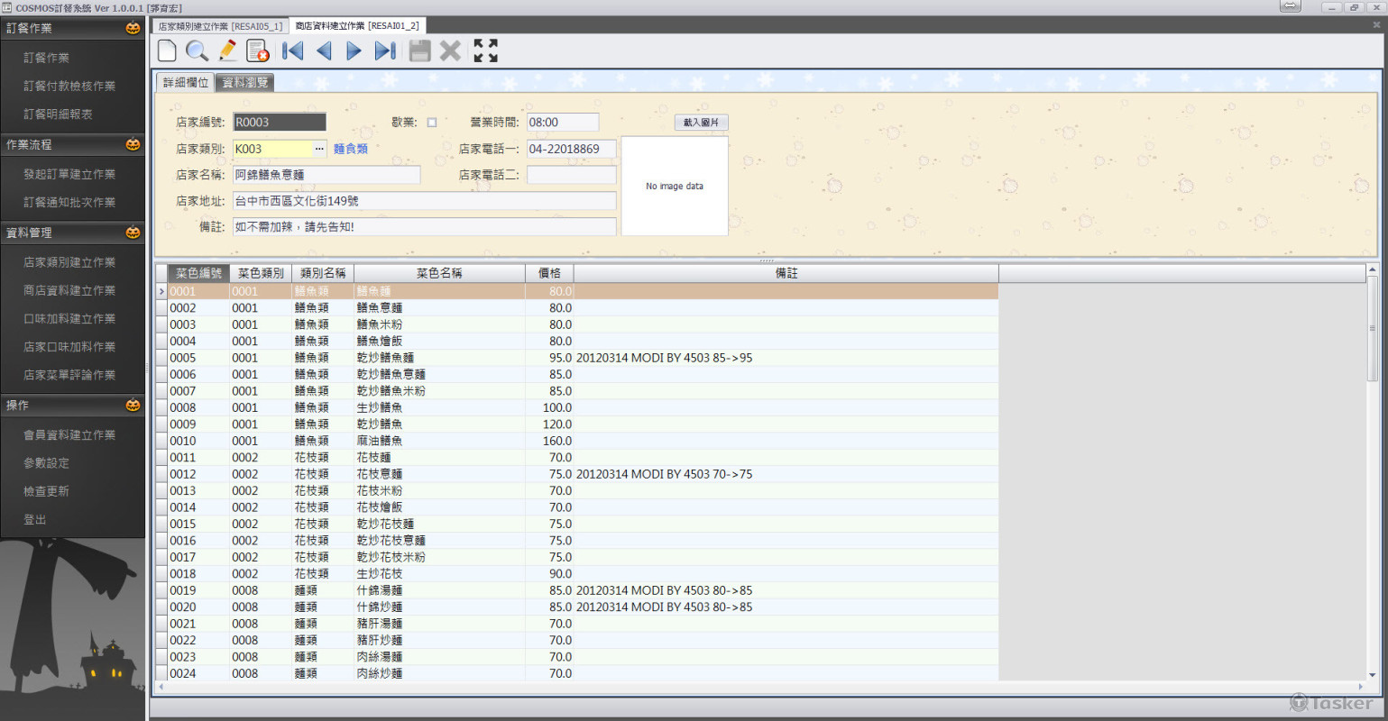
Task: Click the 備註 field in the form
Action: click(x=425, y=227)
